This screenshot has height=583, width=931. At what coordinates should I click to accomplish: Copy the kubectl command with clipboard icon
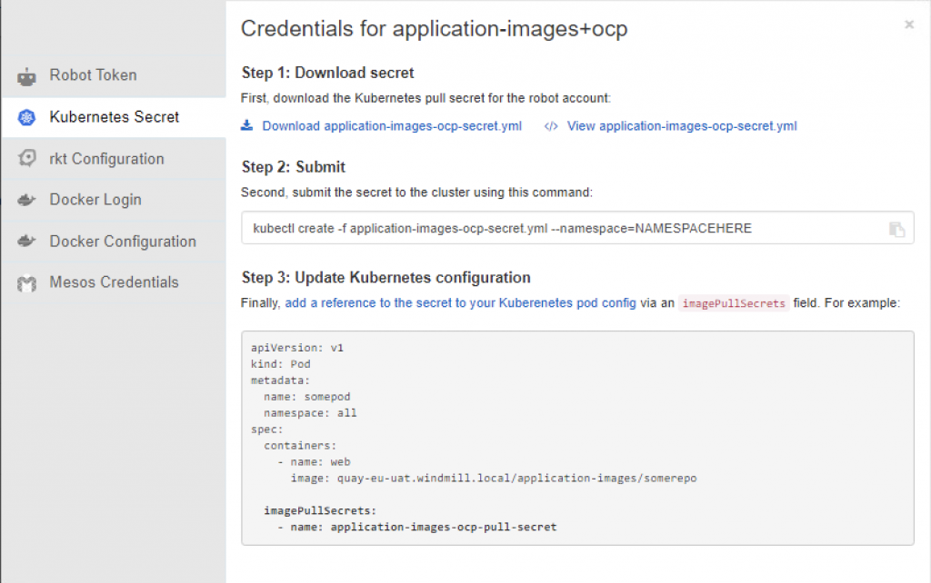(896, 230)
